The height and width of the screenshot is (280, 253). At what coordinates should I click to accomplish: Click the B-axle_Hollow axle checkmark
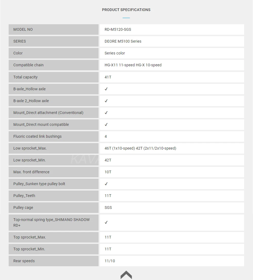[106, 89]
